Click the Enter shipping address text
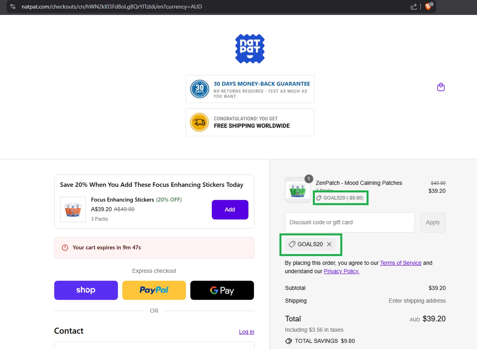 (417, 301)
